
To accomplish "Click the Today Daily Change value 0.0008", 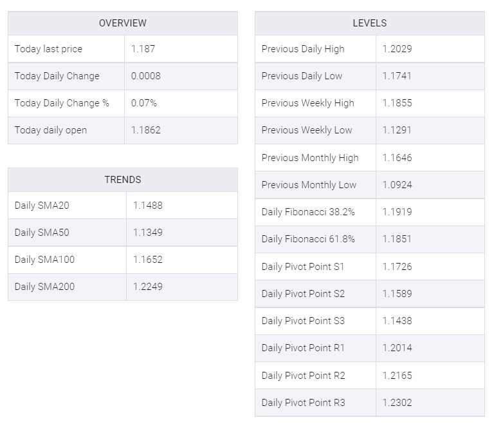I will click(146, 76).
